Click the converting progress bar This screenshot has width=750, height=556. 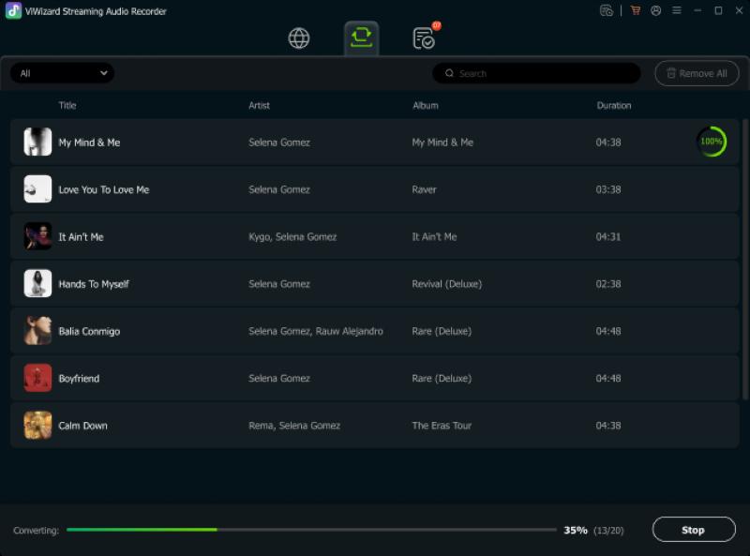[x=311, y=530]
